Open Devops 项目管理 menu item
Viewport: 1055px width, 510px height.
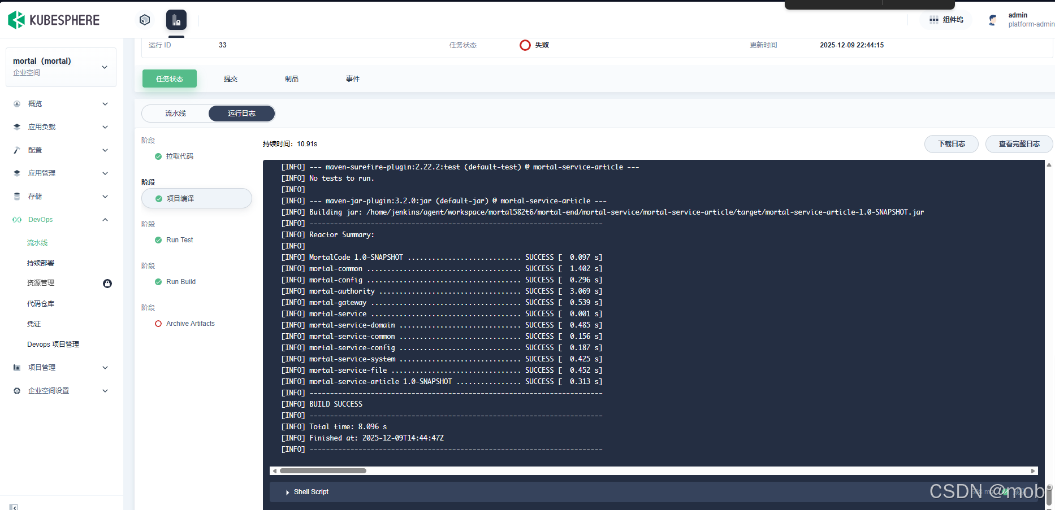tap(53, 345)
